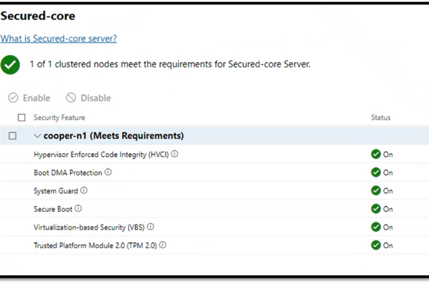Open the System Guard info icon
This screenshot has height=284, width=429.
click(x=84, y=190)
